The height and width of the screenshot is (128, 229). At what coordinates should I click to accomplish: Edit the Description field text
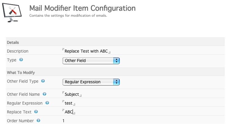[86, 51]
